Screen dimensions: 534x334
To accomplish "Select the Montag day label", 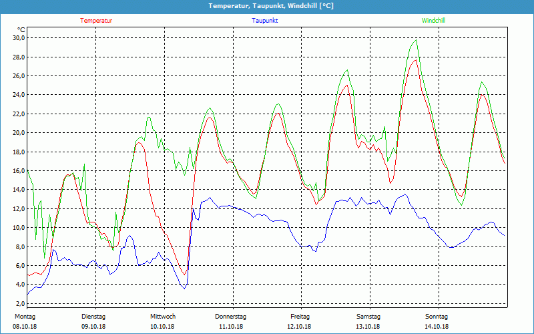I will pos(25,317).
